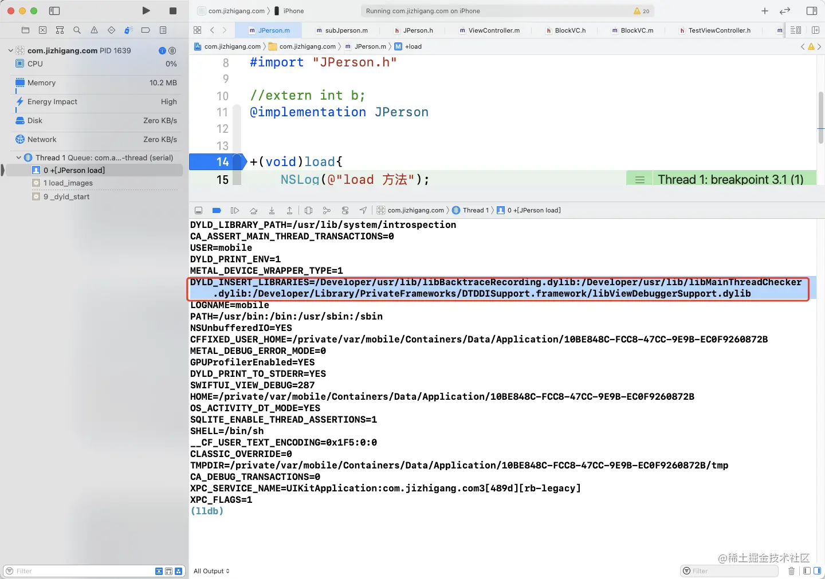
Task: Open the Symbol navigator
Action: click(60, 30)
